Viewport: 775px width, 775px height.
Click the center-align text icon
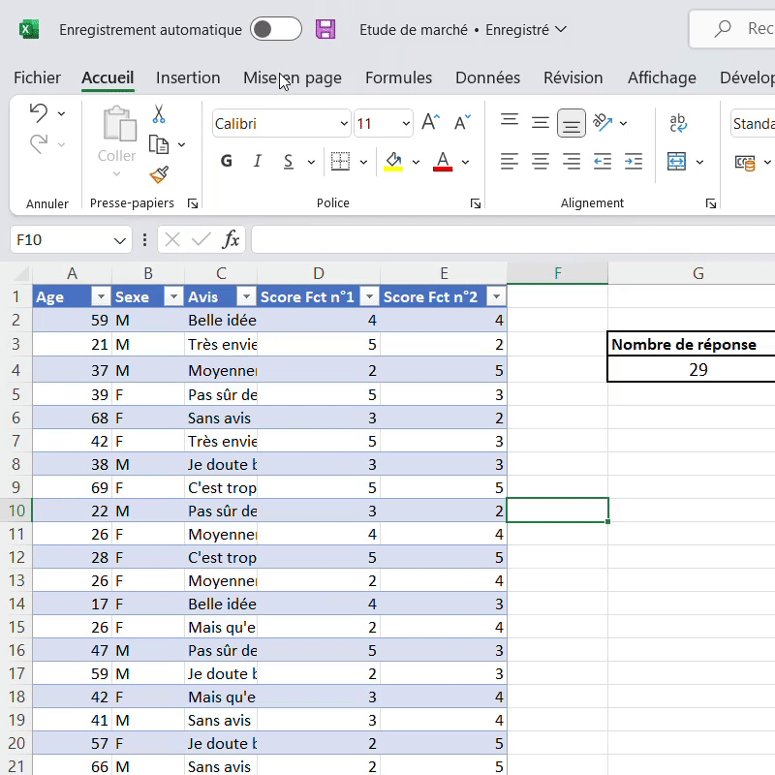(541, 161)
